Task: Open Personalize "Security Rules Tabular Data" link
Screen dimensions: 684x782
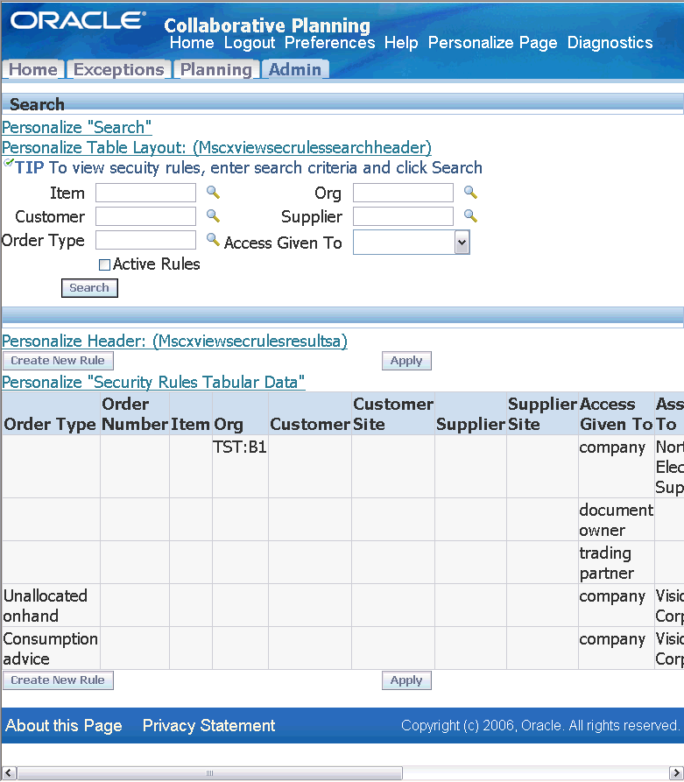Action: 153,382
